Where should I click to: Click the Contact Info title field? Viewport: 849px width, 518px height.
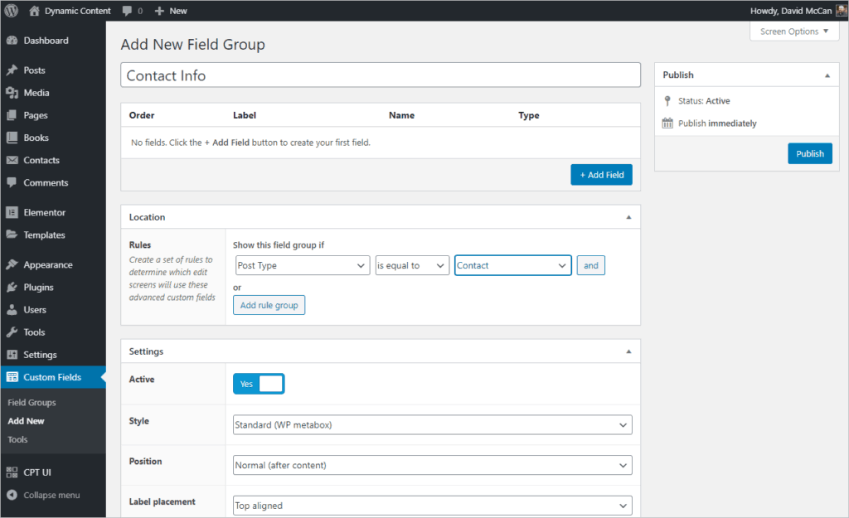click(381, 75)
